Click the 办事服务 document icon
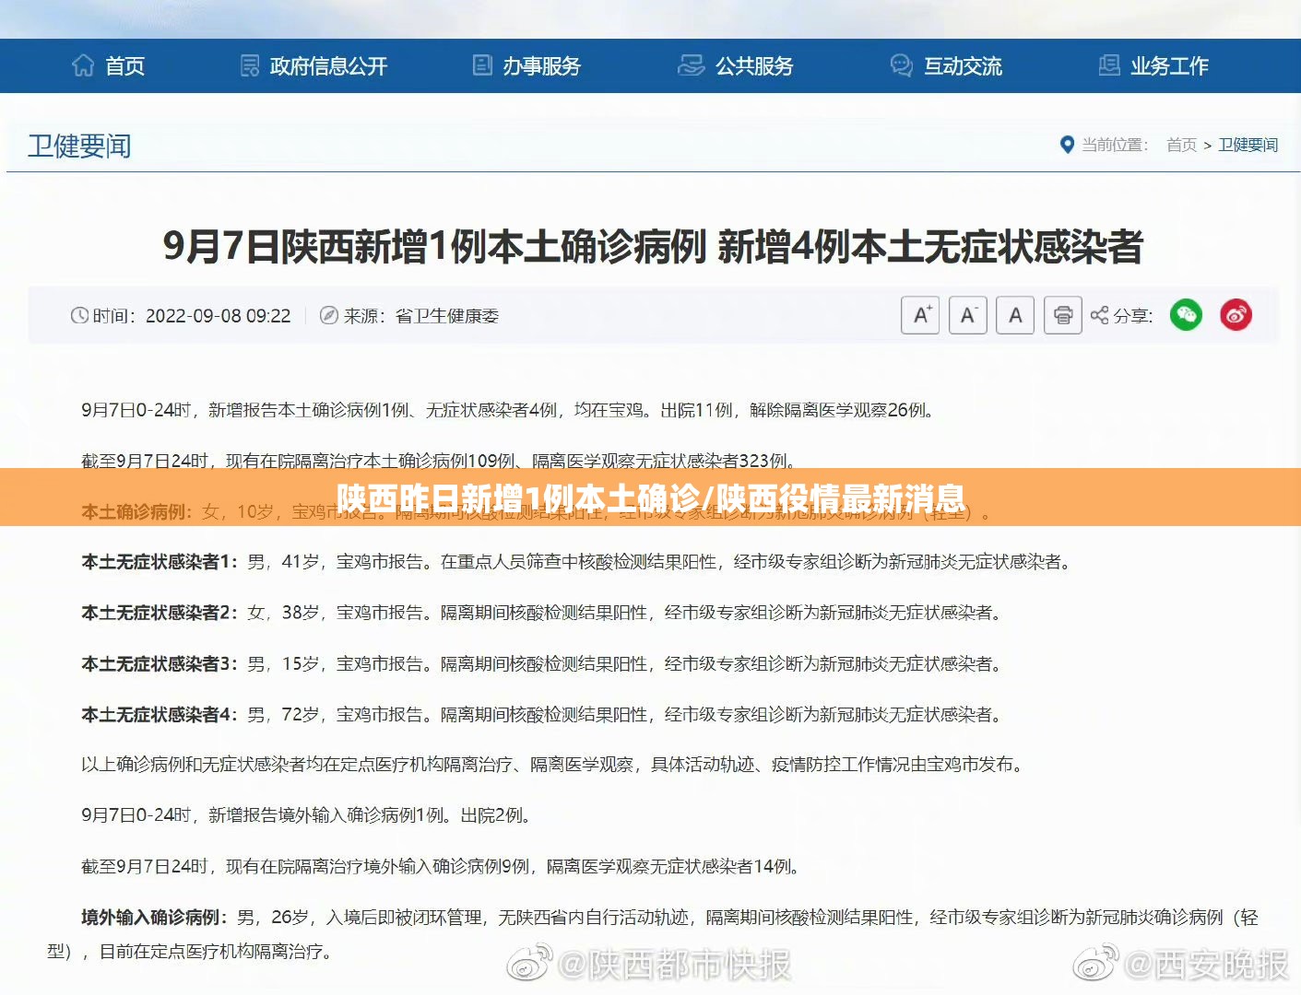The height and width of the screenshot is (995, 1301). (482, 65)
